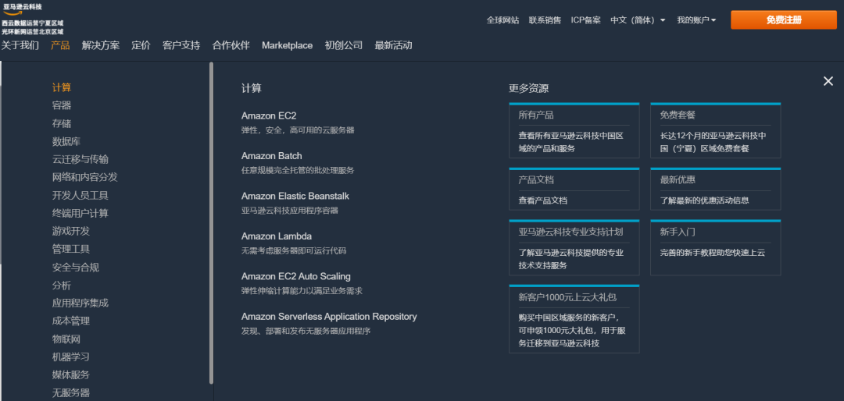Open the 最新活动 menu
Viewport: 844px width, 401px height.
tap(393, 45)
